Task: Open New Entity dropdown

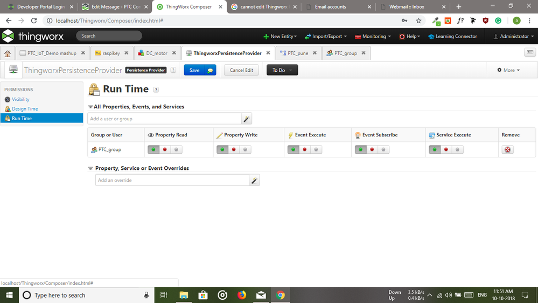Action: point(280,37)
